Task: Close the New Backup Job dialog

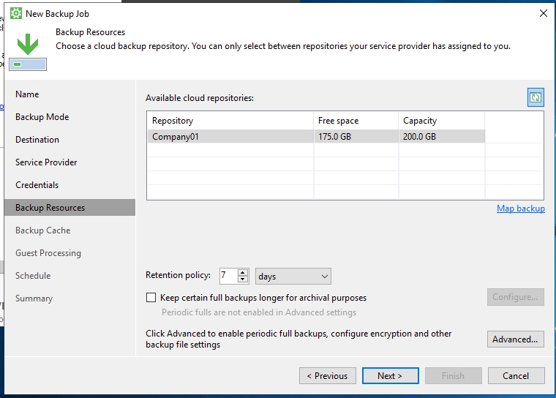Action: [x=543, y=13]
